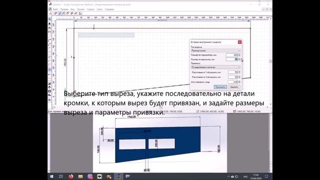Use the stepper beside Размер по вертикали
Screen dimensions: 320x180
(x=239, y=59)
